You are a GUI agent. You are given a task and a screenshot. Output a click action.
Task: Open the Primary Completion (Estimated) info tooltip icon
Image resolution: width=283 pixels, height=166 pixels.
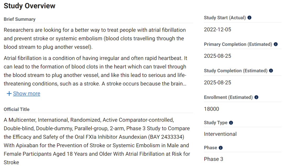[x=276, y=44]
